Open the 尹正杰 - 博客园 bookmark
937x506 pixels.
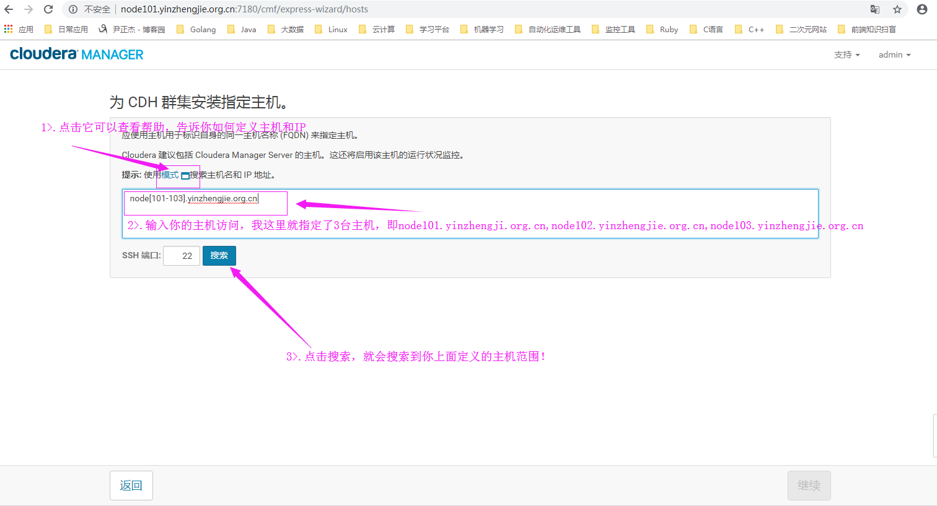(132, 29)
